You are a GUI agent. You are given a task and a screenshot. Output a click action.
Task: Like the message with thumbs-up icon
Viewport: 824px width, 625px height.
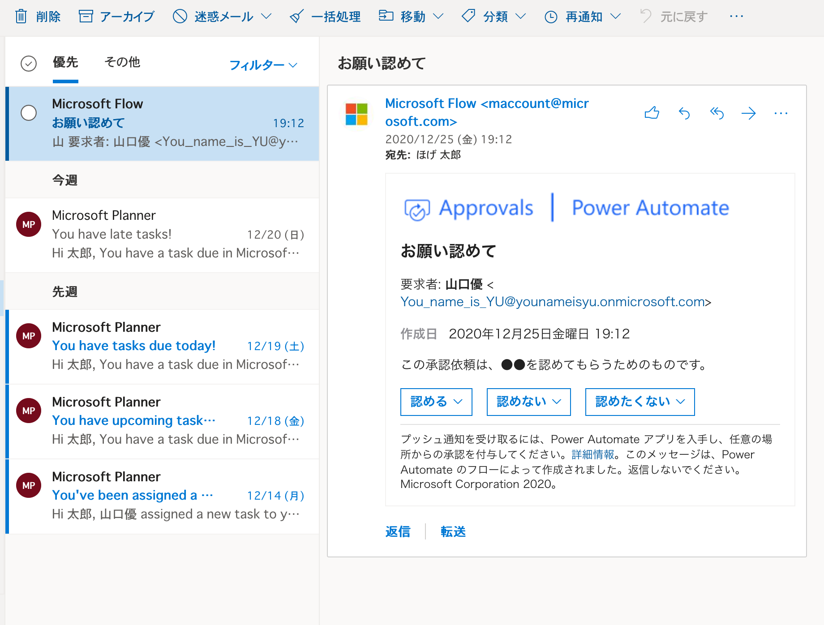652,113
